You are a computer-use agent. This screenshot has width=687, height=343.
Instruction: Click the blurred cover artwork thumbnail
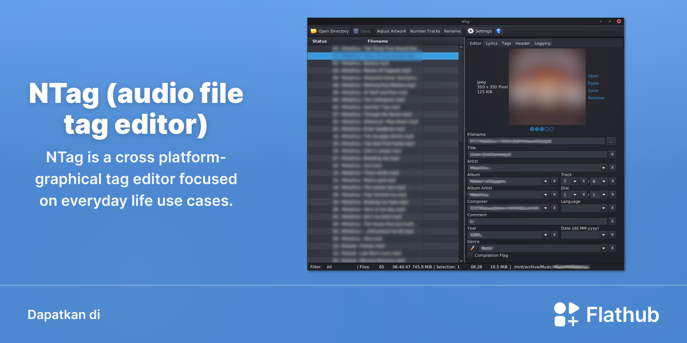pyautogui.click(x=547, y=86)
